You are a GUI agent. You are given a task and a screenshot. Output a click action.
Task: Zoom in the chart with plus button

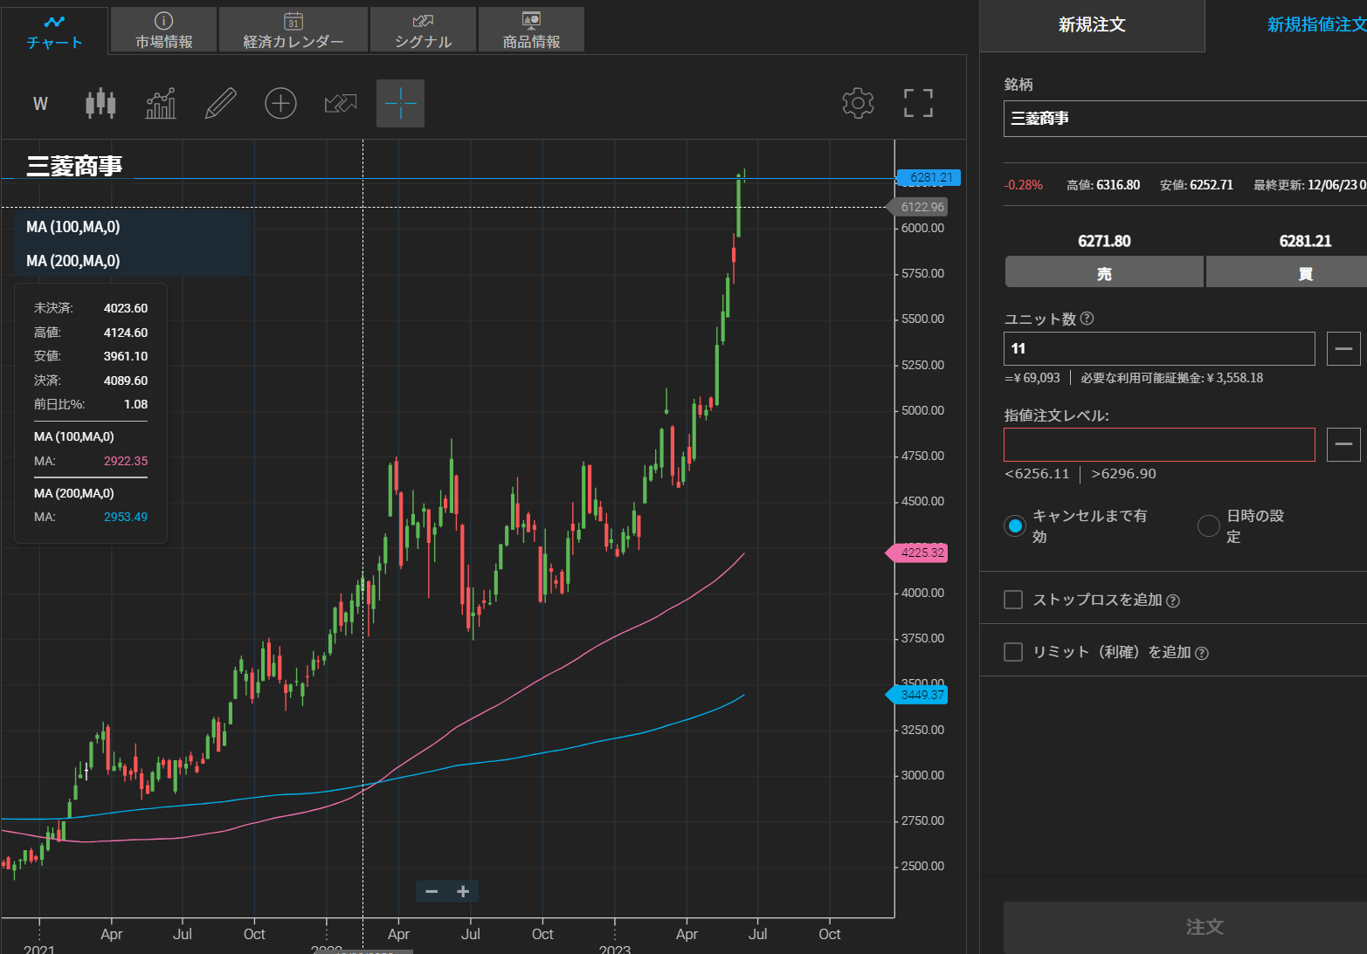[x=463, y=891]
